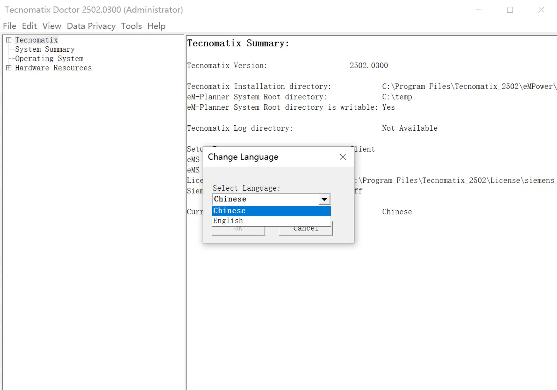Close the Tecnomatix Doctor window
The height and width of the screenshot is (390, 557).
(x=541, y=10)
